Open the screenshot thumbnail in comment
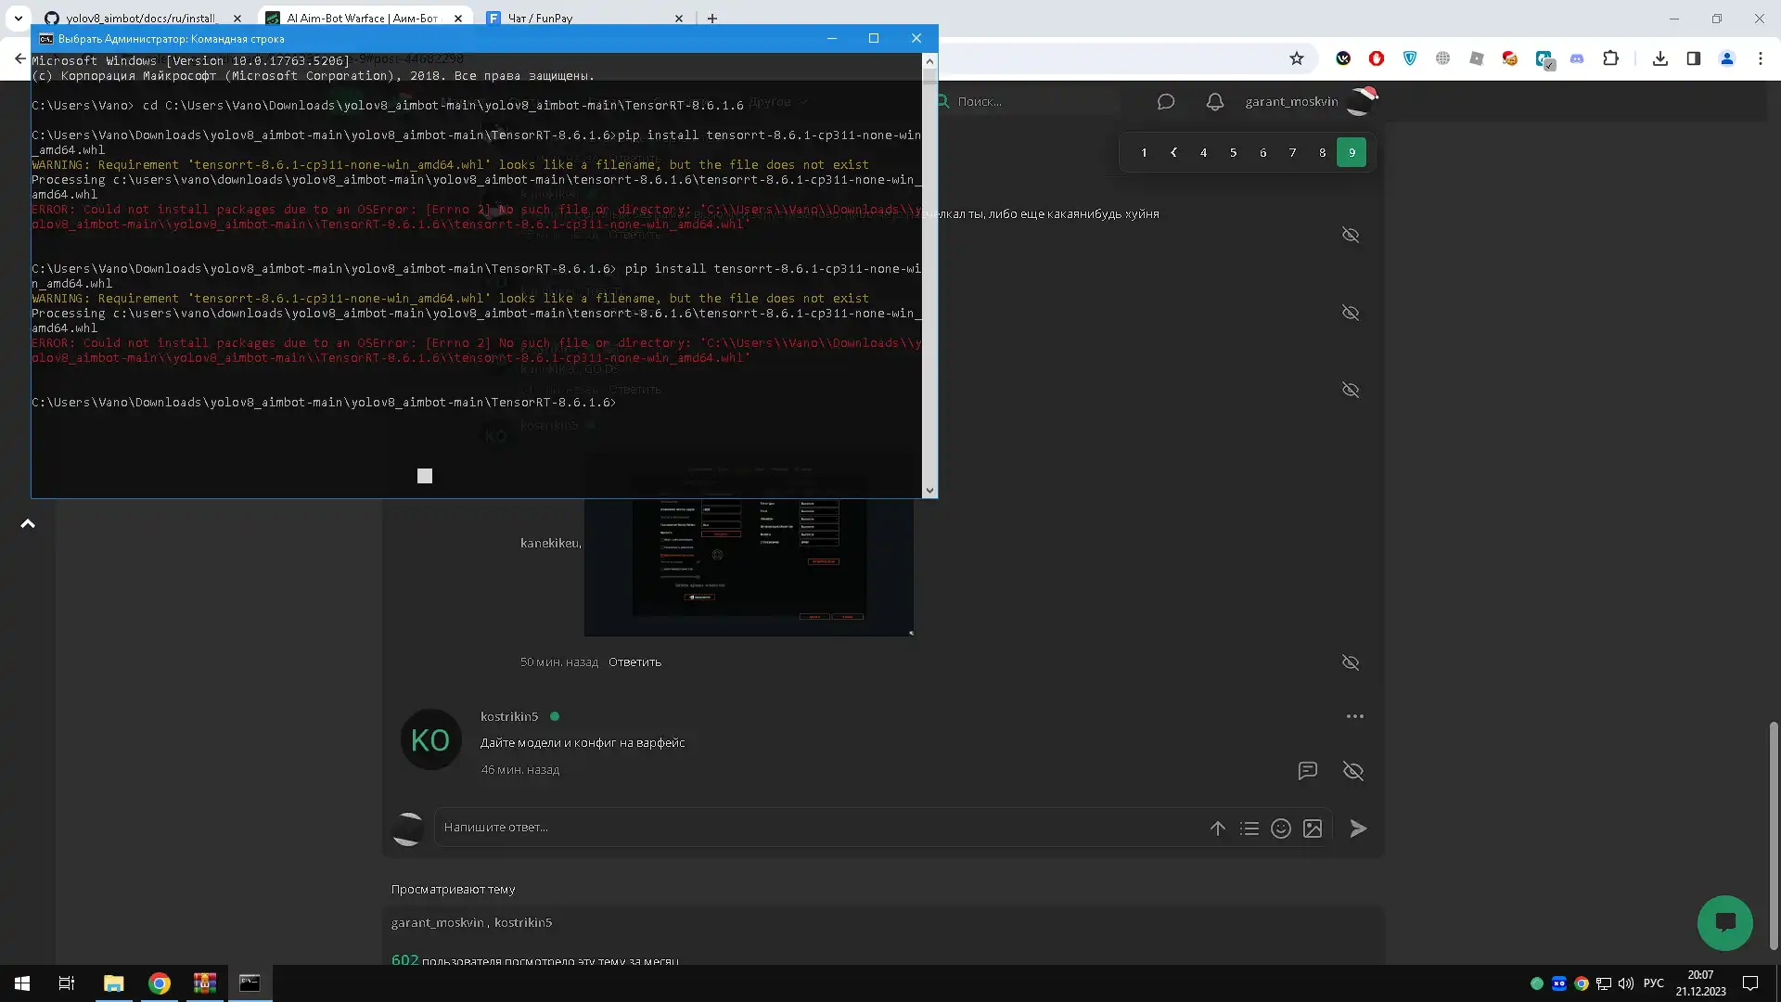The width and height of the screenshot is (1781, 1002). click(x=749, y=566)
